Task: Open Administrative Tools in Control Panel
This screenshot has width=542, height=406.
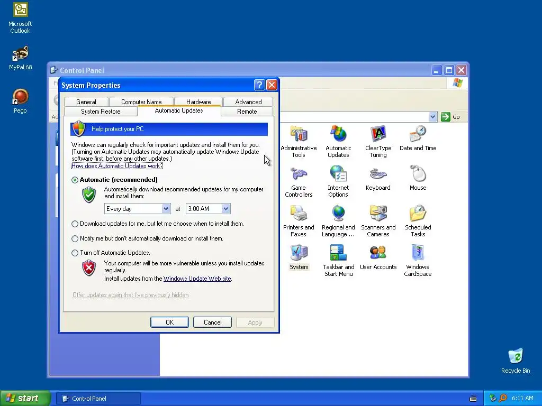Action: coord(299,142)
